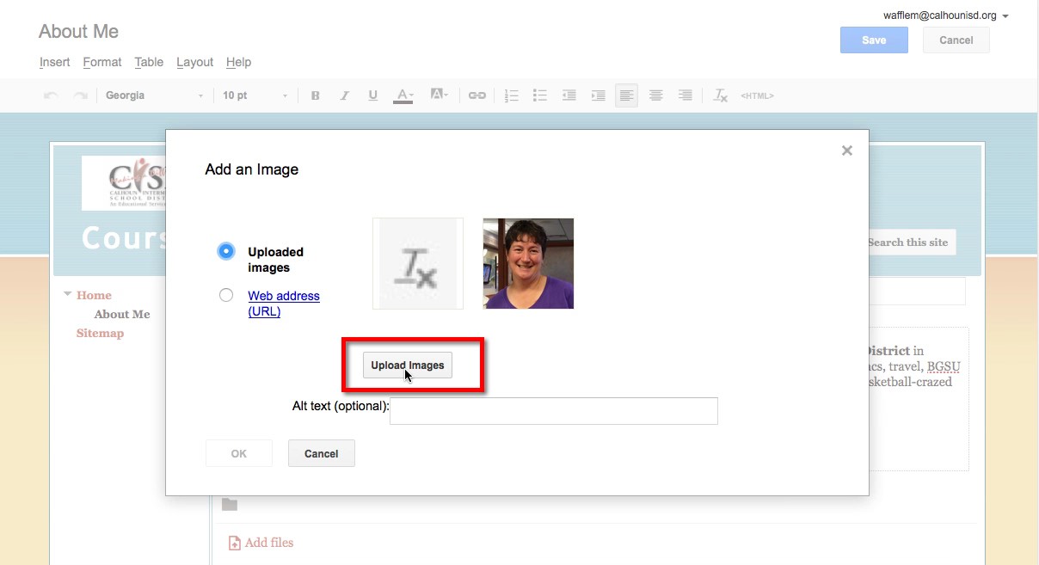Image resolution: width=1039 pixels, height=565 pixels.
Task: Toggle bold formatting in the toolbar
Action: click(x=315, y=95)
